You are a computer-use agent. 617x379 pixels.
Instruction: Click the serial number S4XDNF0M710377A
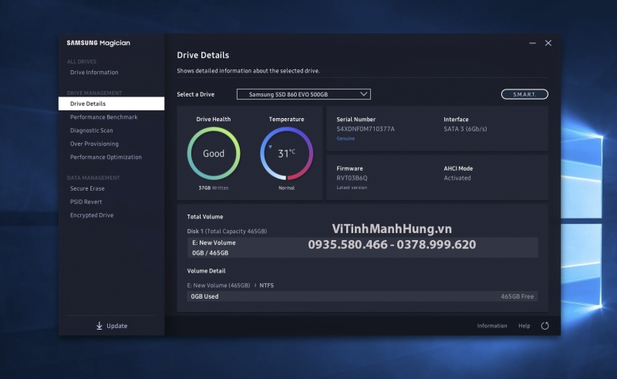pos(366,129)
